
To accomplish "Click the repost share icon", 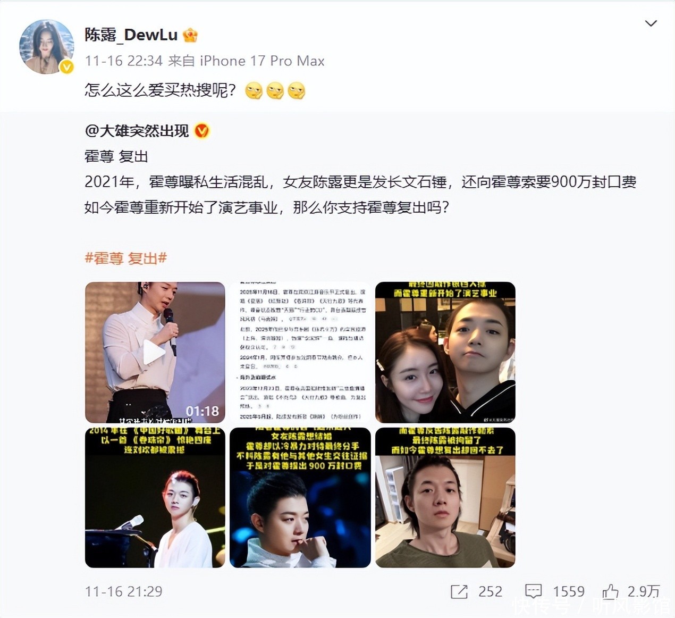I will [x=459, y=591].
